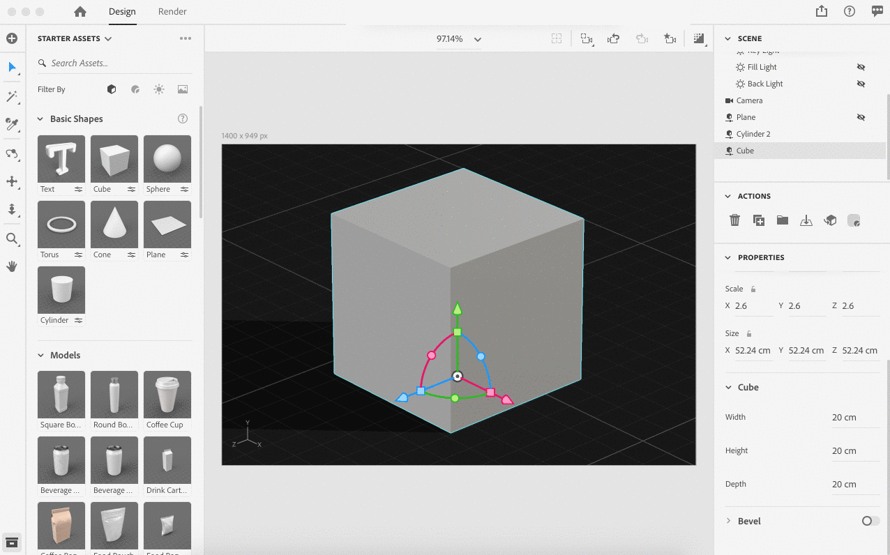Click the Home icon

tap(80, 11)
